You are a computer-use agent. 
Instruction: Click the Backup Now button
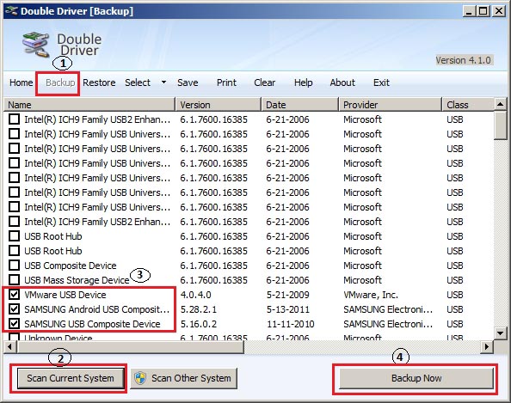[416, 378]
